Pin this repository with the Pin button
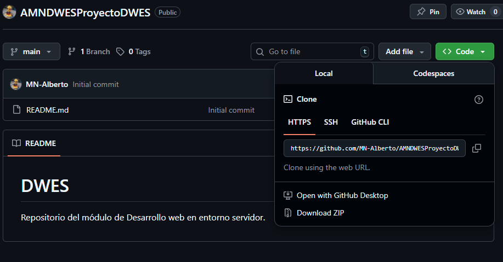 pos(428,11)
